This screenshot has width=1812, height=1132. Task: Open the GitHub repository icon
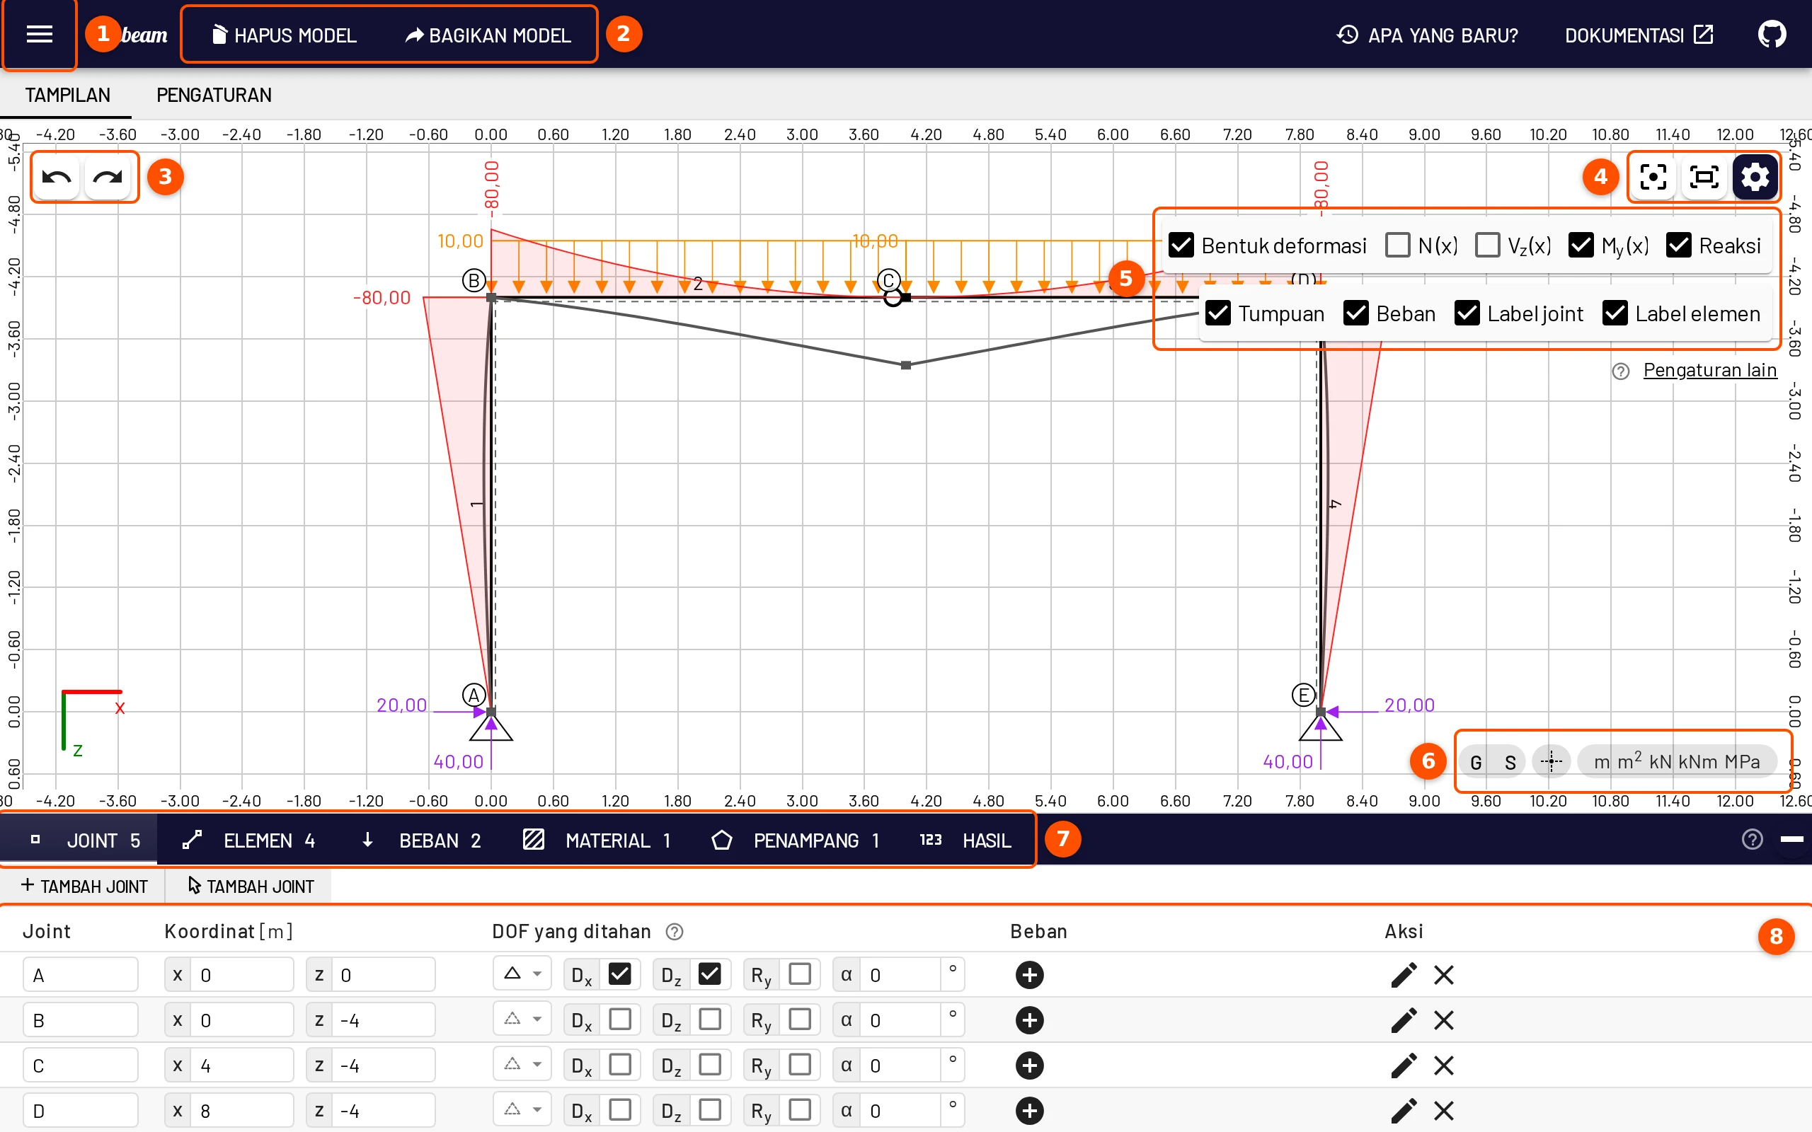(x=1772, y=35)
